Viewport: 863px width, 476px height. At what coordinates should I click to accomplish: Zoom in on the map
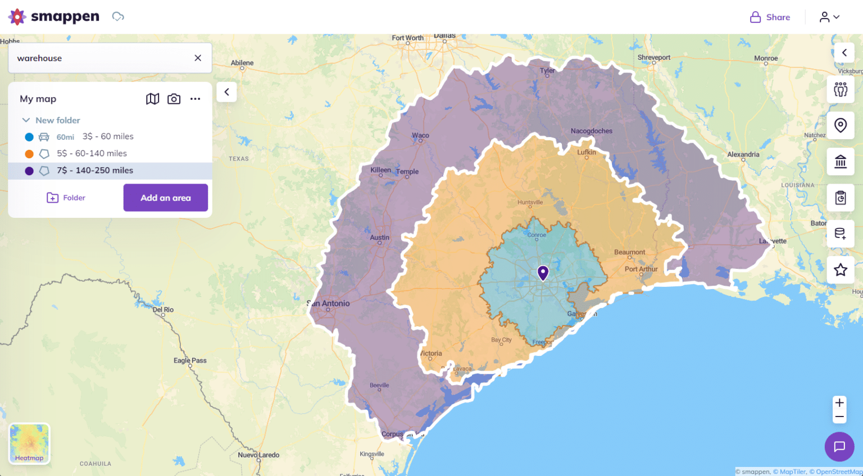tap(839, 402)
